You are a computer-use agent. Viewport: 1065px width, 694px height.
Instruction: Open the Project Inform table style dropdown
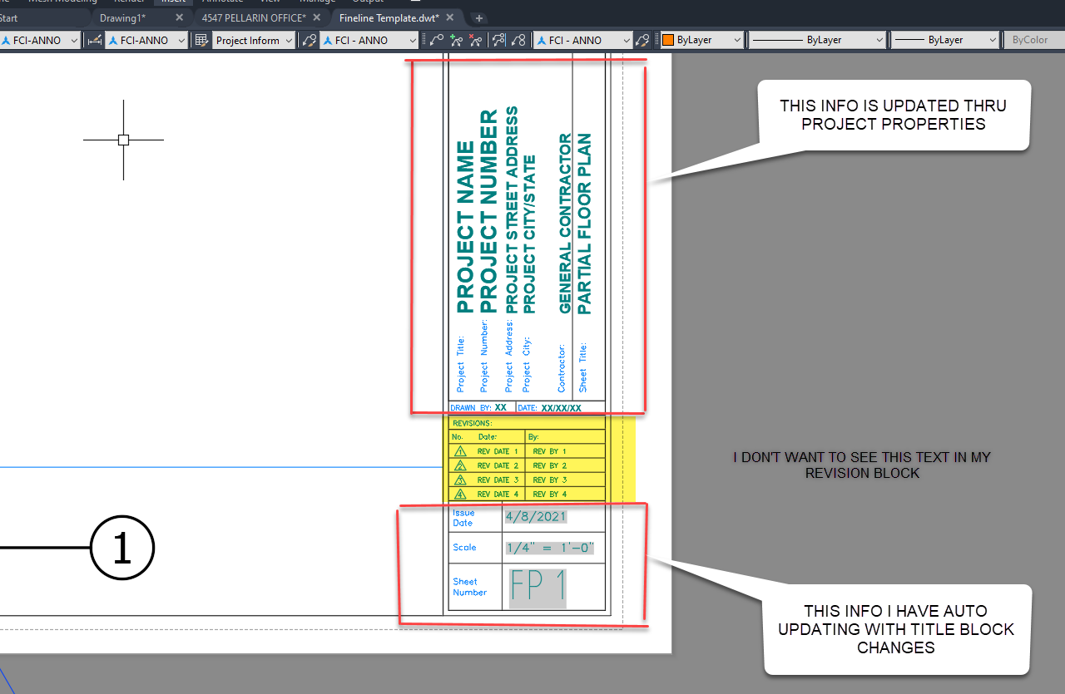tap(254, 40)
